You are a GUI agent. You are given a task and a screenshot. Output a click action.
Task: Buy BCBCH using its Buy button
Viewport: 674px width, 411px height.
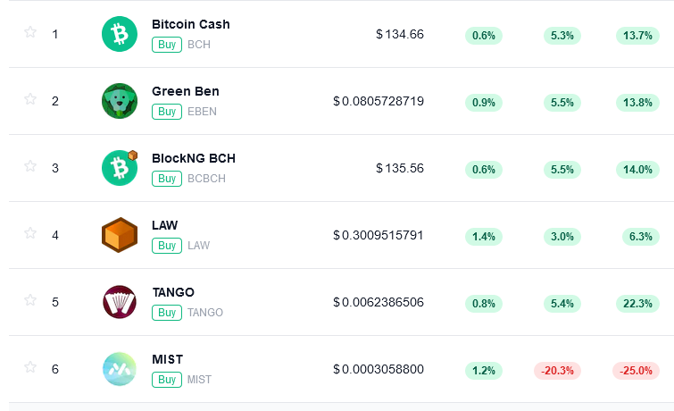167,179
